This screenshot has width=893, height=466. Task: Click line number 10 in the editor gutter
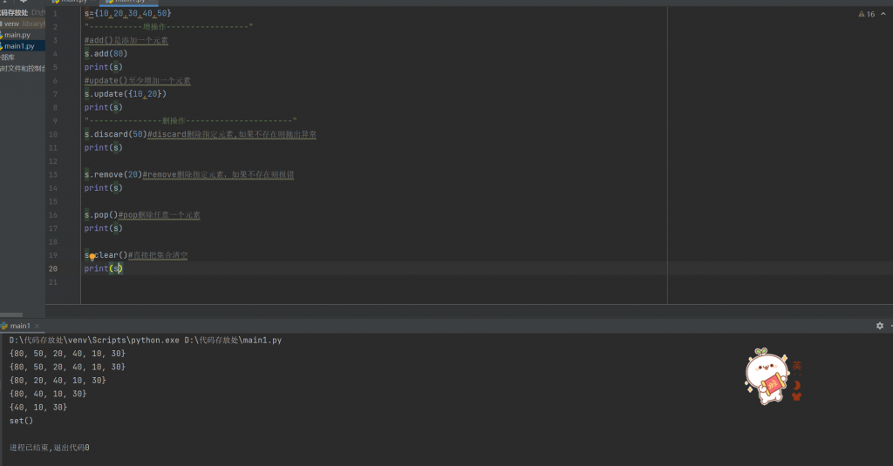point(53,134)
